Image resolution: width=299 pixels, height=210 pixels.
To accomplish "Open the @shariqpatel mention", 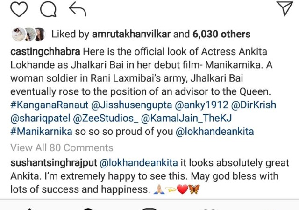I will click(x=40, y=119).
